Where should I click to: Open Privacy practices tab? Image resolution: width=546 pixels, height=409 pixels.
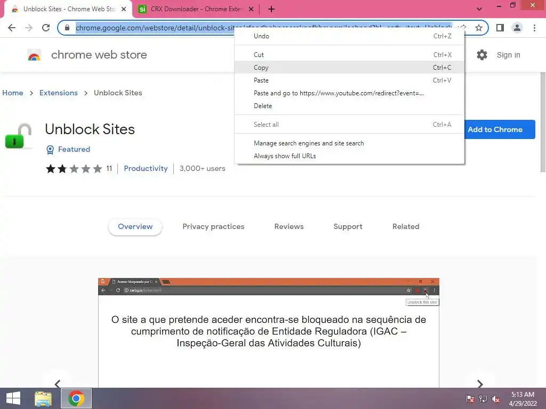(x=213, y=226)
